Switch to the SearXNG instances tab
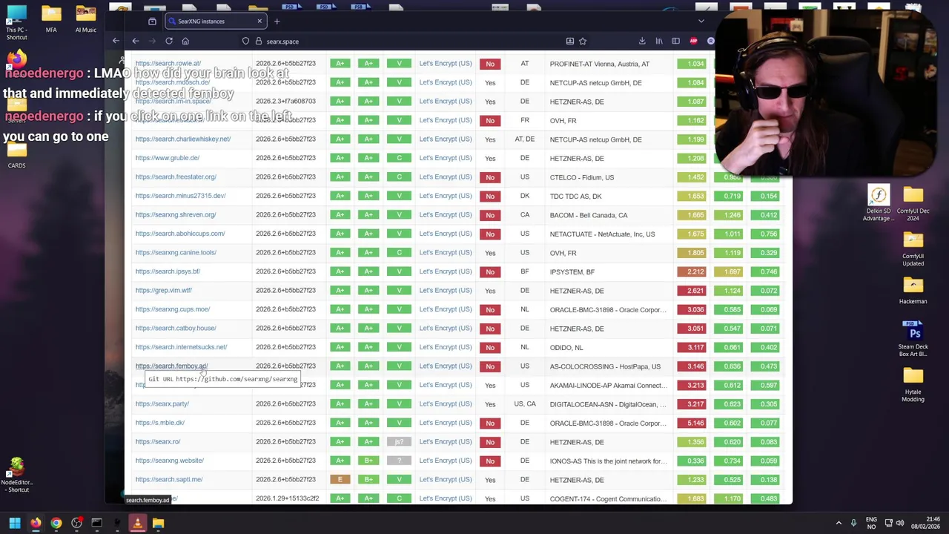949x534 pixels. [216, 22]
